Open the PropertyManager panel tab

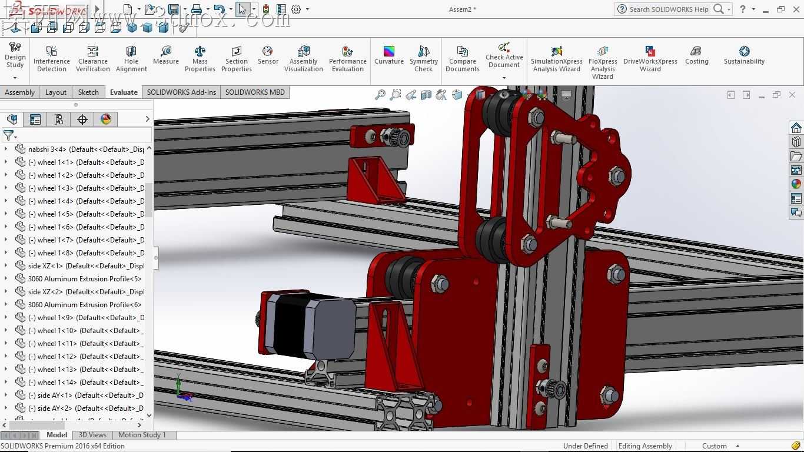(35, 119)
